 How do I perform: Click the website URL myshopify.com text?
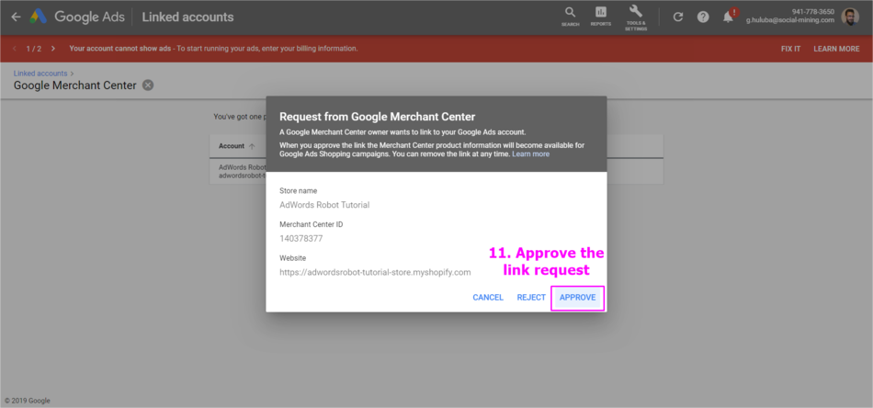[x=375, y=272]
